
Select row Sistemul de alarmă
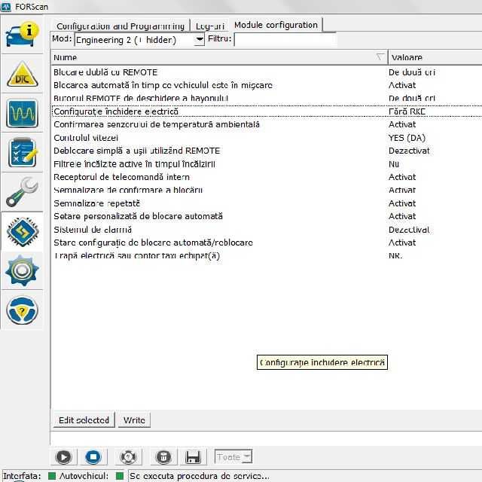[267, 230]
